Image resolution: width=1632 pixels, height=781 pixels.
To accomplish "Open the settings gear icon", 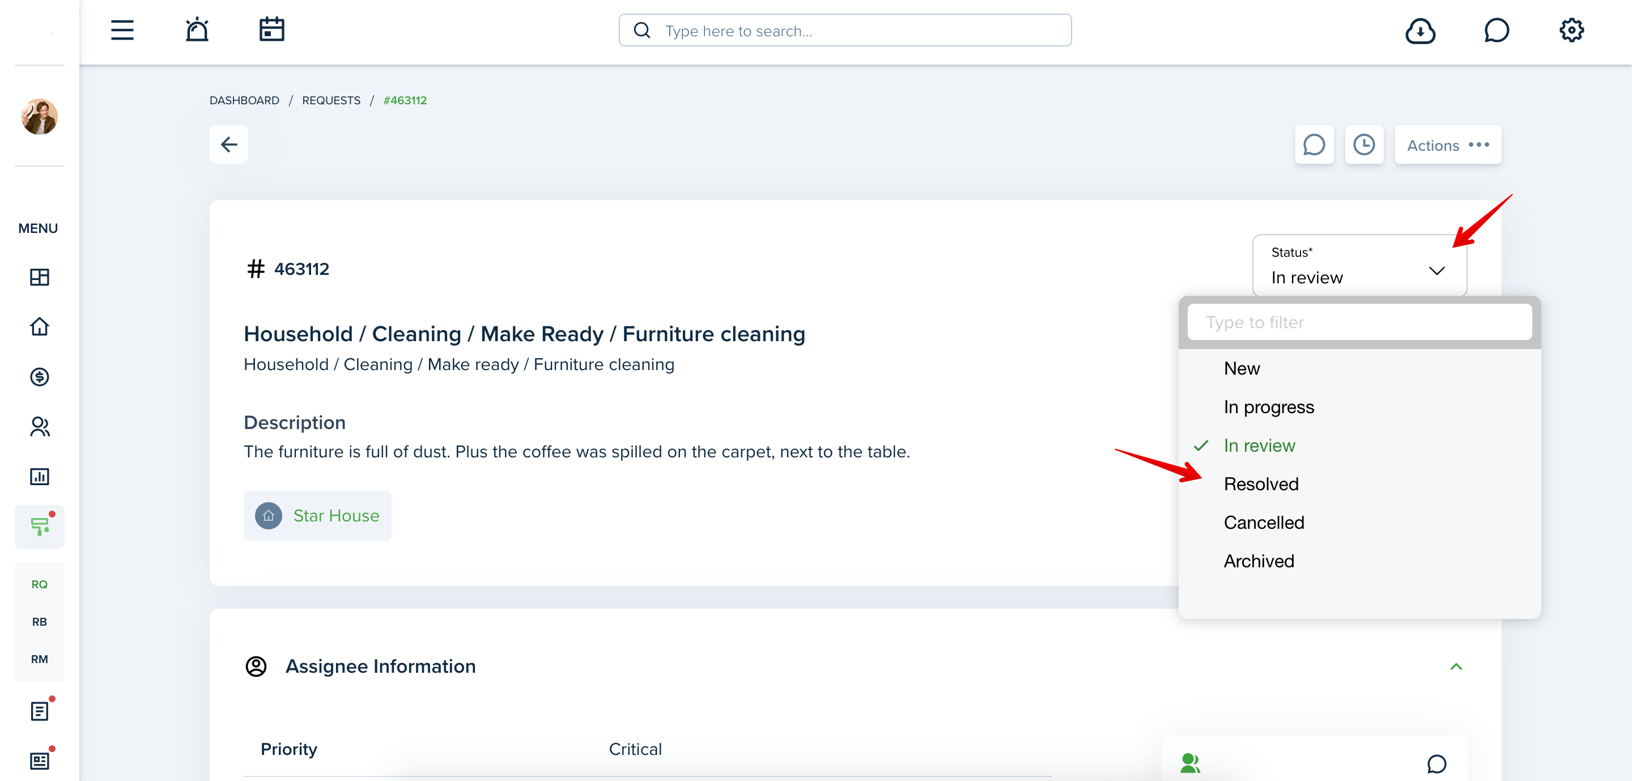I will click(1571, 31).
